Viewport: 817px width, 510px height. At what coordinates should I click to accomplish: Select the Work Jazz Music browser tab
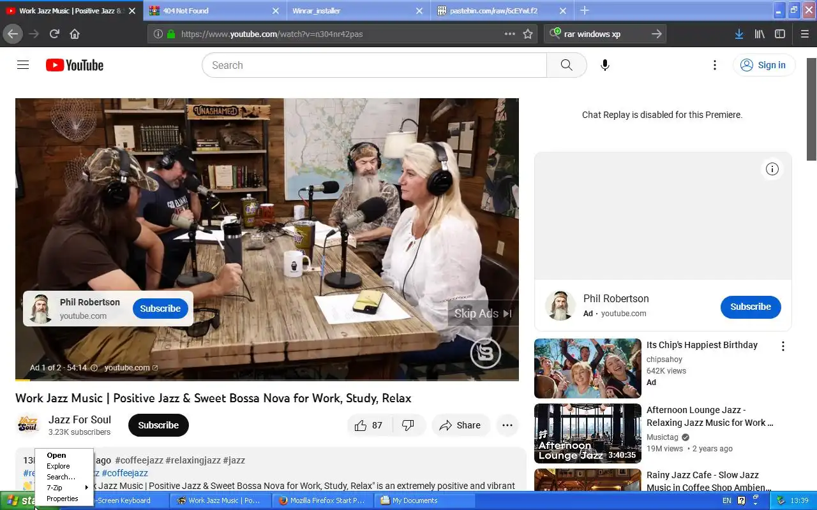point(71,11)
